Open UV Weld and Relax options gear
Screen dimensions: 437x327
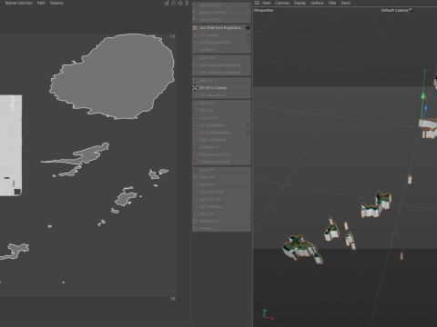pos(248,43)
